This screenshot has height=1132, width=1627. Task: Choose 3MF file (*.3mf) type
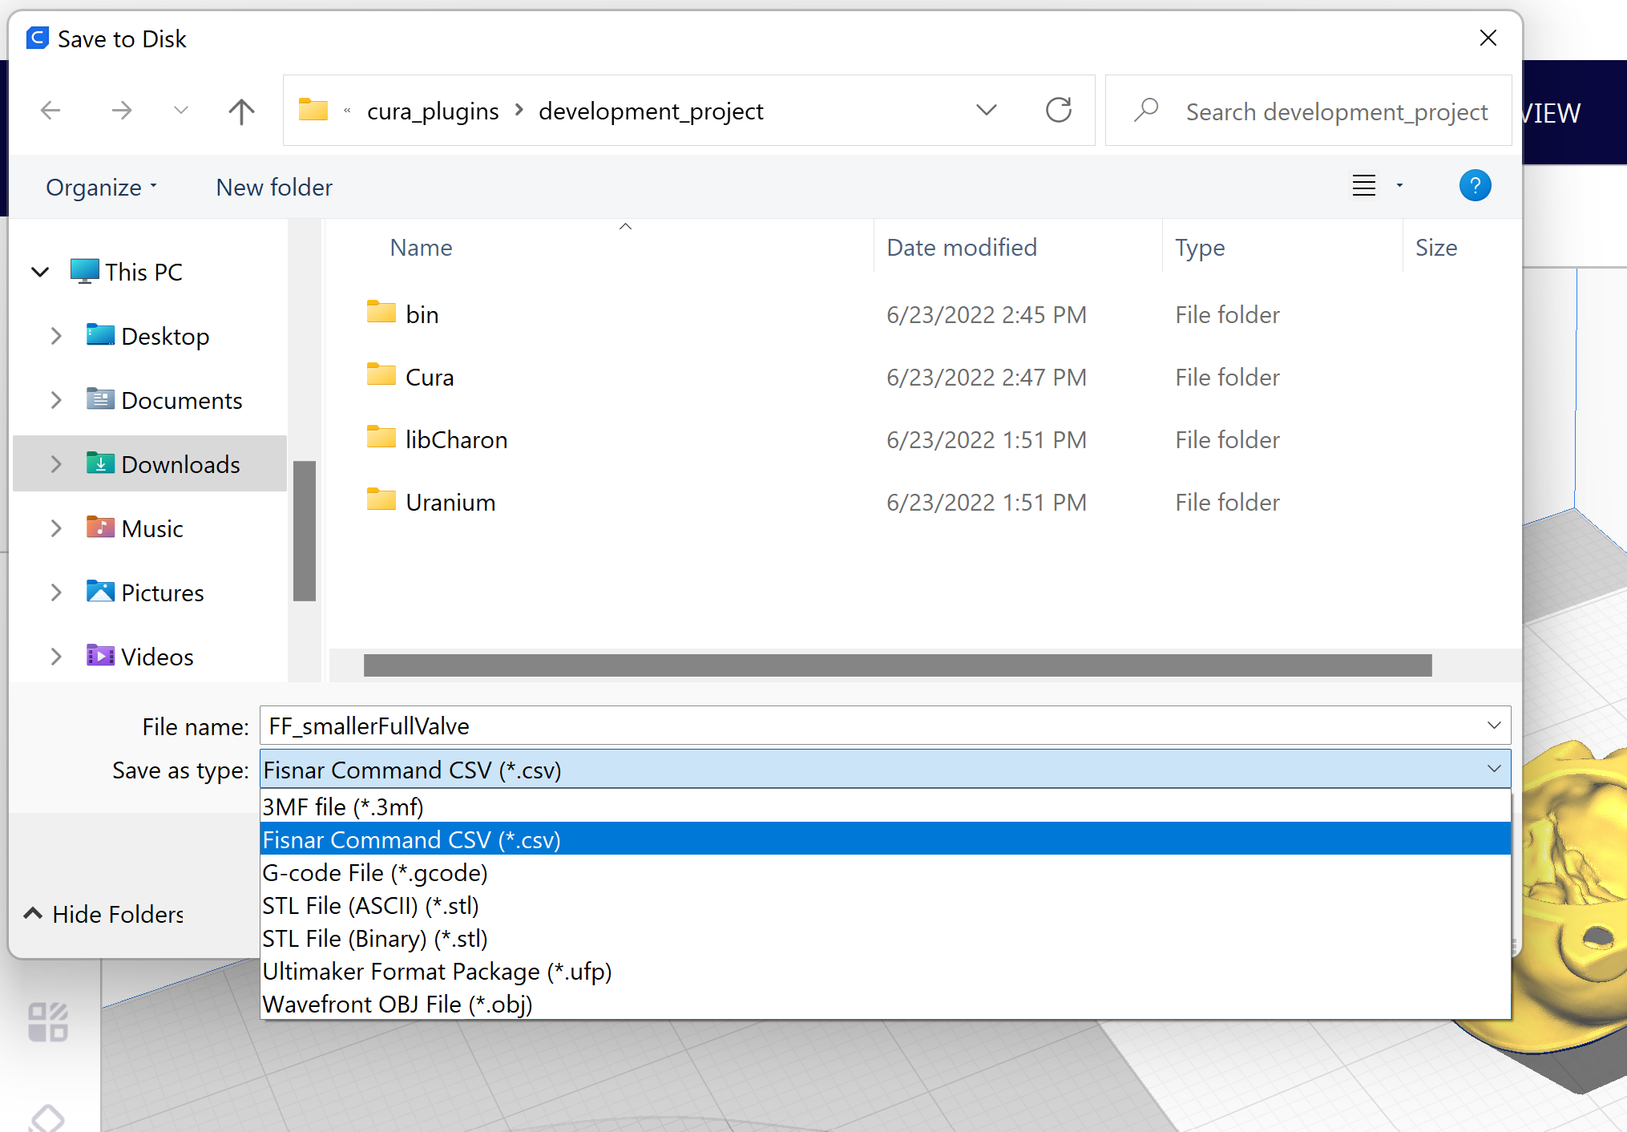pyautogui.click(x=886, y=807)
